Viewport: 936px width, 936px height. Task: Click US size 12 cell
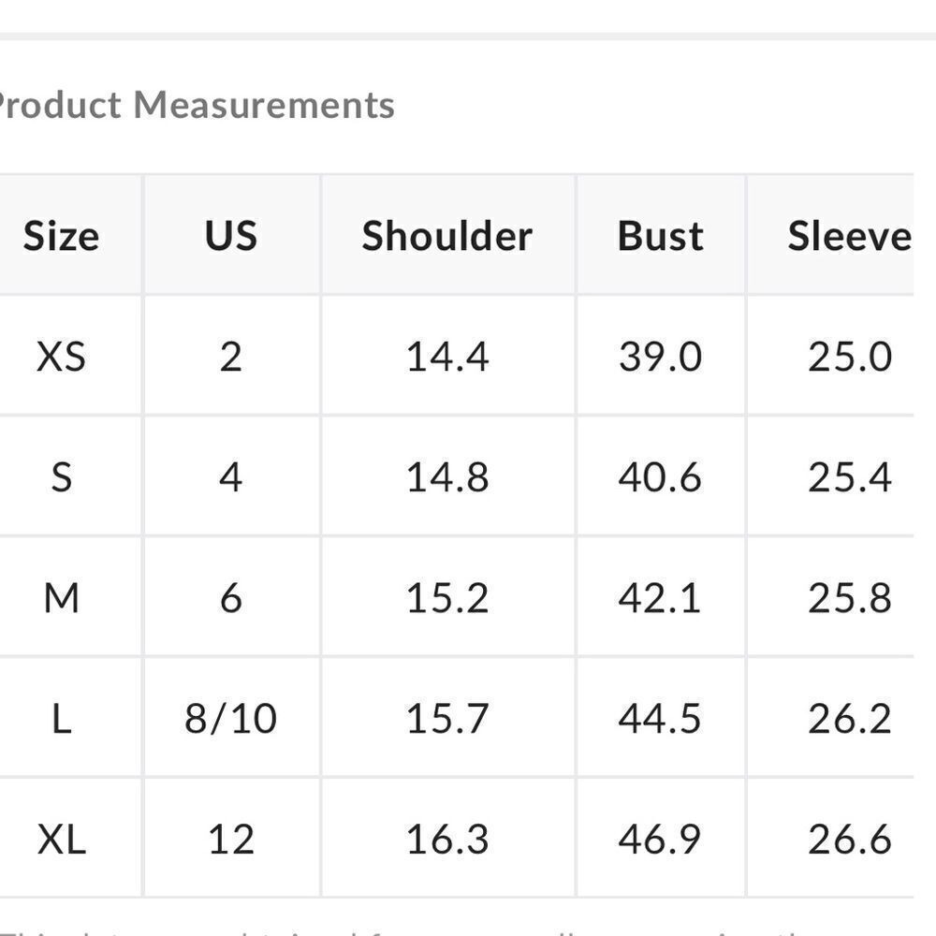[231, 840]
